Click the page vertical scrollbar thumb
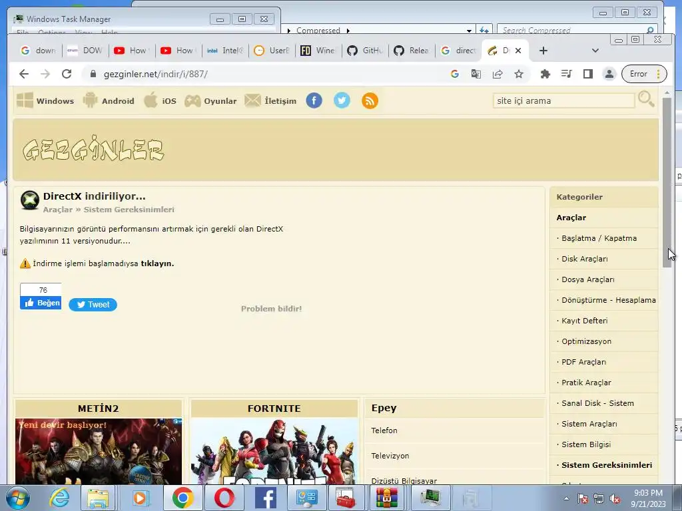This screenshot has height=511, width=682. coord(666,182)
